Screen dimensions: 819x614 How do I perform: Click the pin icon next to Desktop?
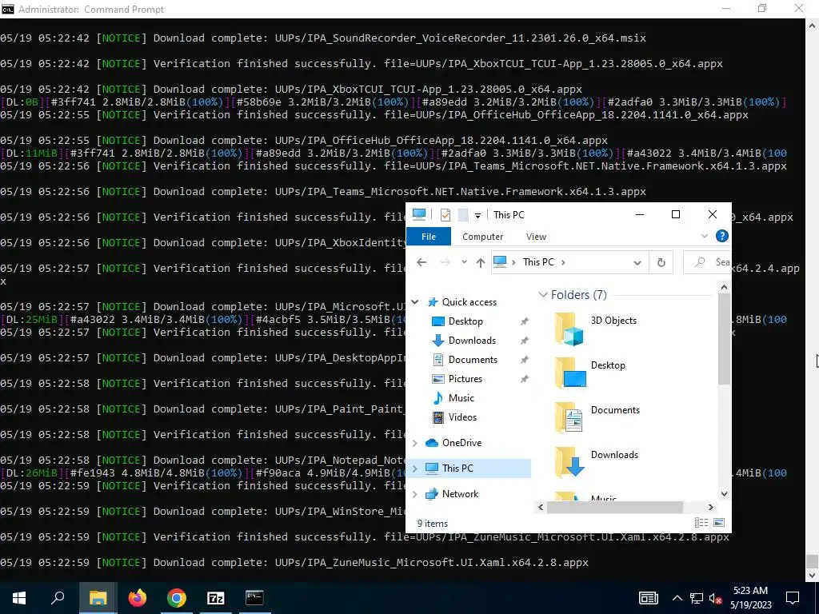point(525,321)
